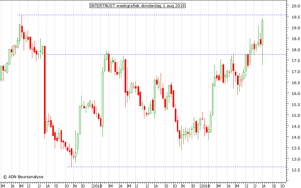Choose the 15.5 price axis label

[x=295, y=104]
